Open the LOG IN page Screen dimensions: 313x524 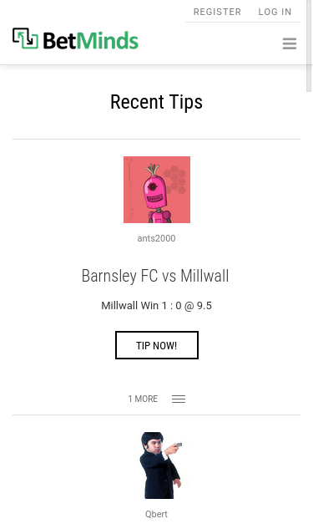point(275,12)
